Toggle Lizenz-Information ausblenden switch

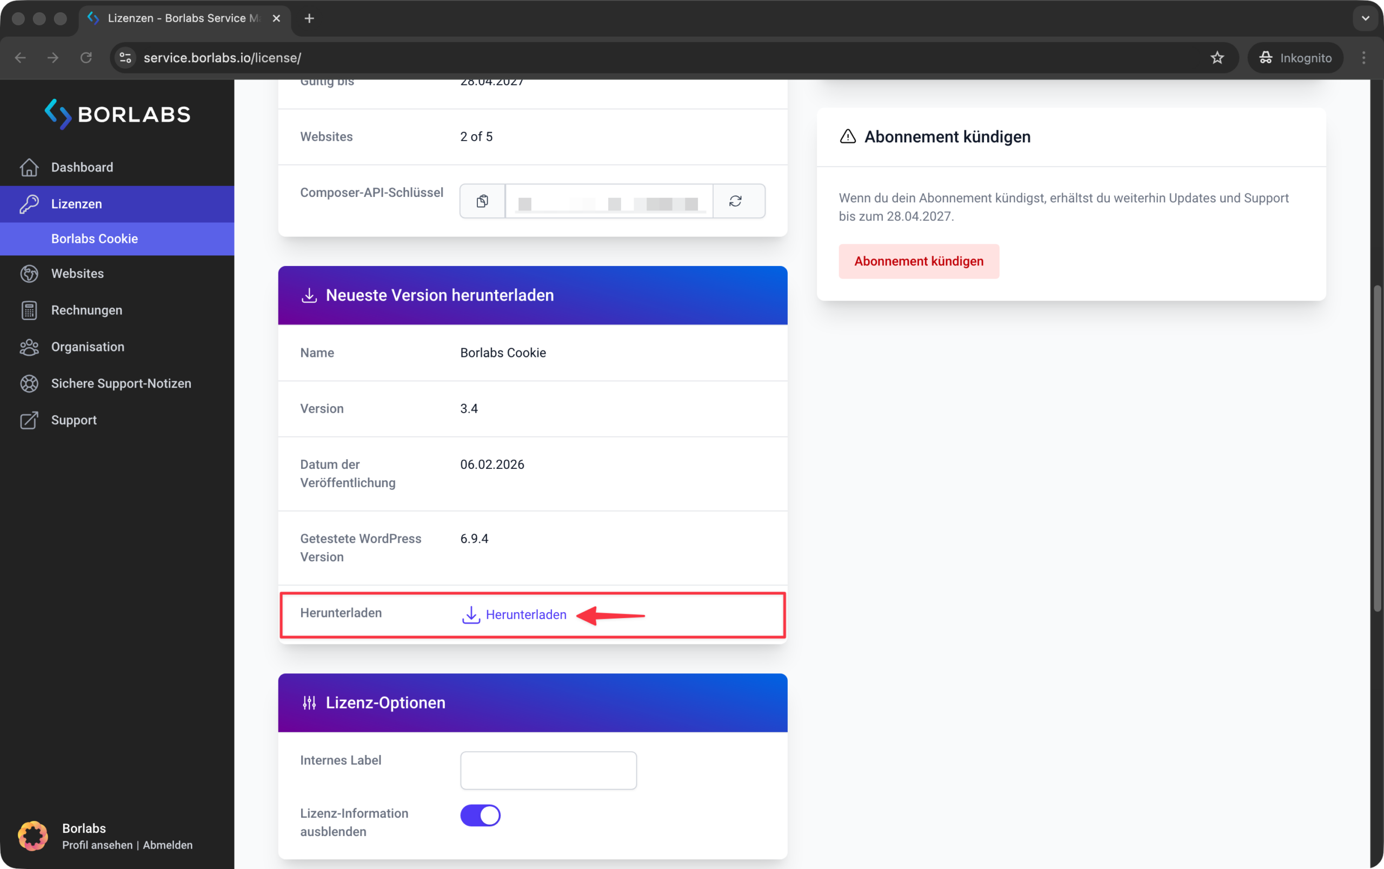(480, 815)
